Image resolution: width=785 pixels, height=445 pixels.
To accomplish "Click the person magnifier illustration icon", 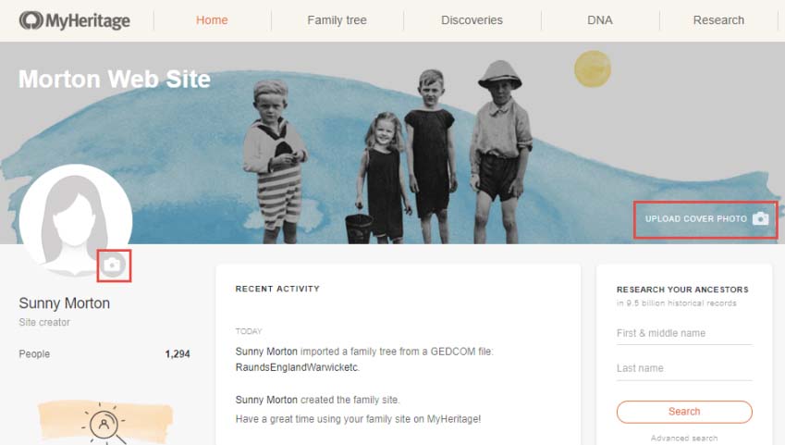I will point(104,424).
